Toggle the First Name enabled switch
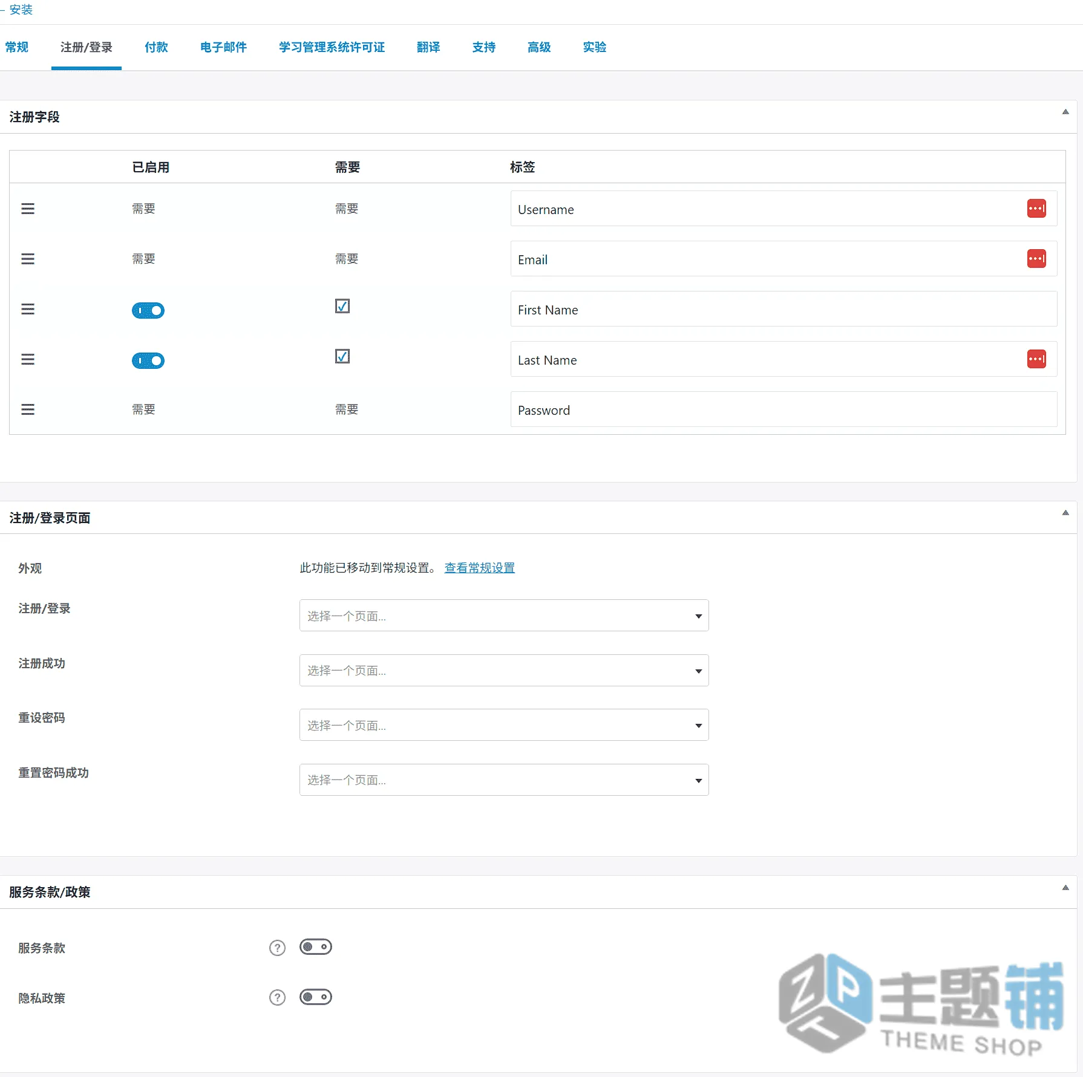Screen dimensions: 1083x1077 tap(148, 311)
